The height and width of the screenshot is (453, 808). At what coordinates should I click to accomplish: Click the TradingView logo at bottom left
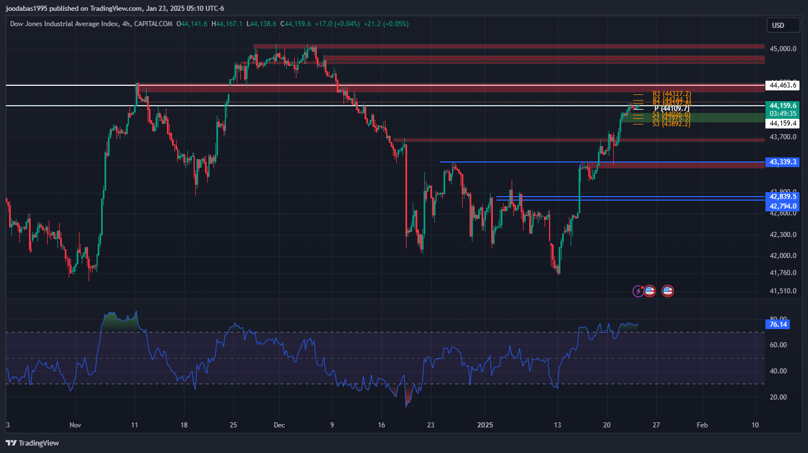click(32, 443)
